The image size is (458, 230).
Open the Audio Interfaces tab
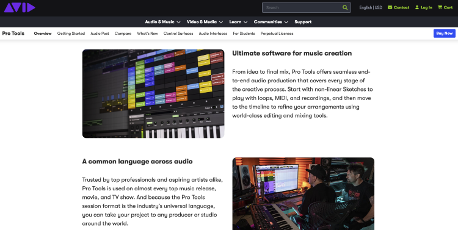point(213,34)
